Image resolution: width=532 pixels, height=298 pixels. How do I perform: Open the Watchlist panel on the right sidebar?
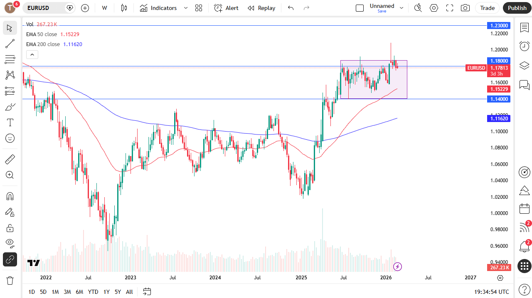(x=524, y=27)
